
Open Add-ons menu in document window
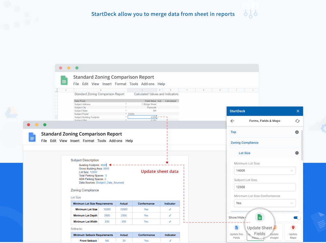pos(116,141)
